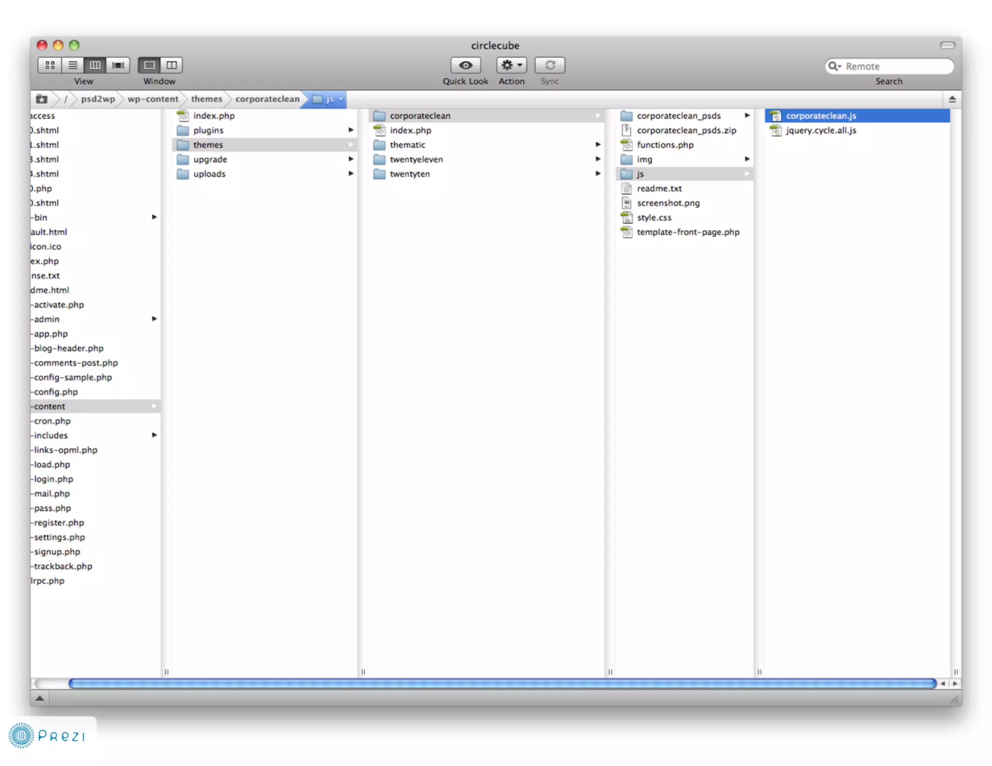Screen dimensions: 992x766
Task: Open favorites star icon in path bar
Action: tap(42, 99)
